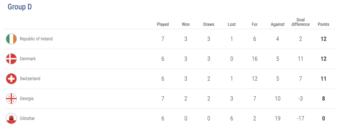The image size is (341, 127).
Task: Click the Switzerland flag icon
Action: pyautogui.click(x=11, y=79)
